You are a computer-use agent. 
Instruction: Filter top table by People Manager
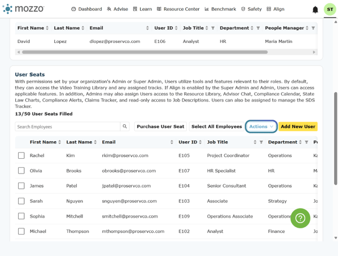313,28
